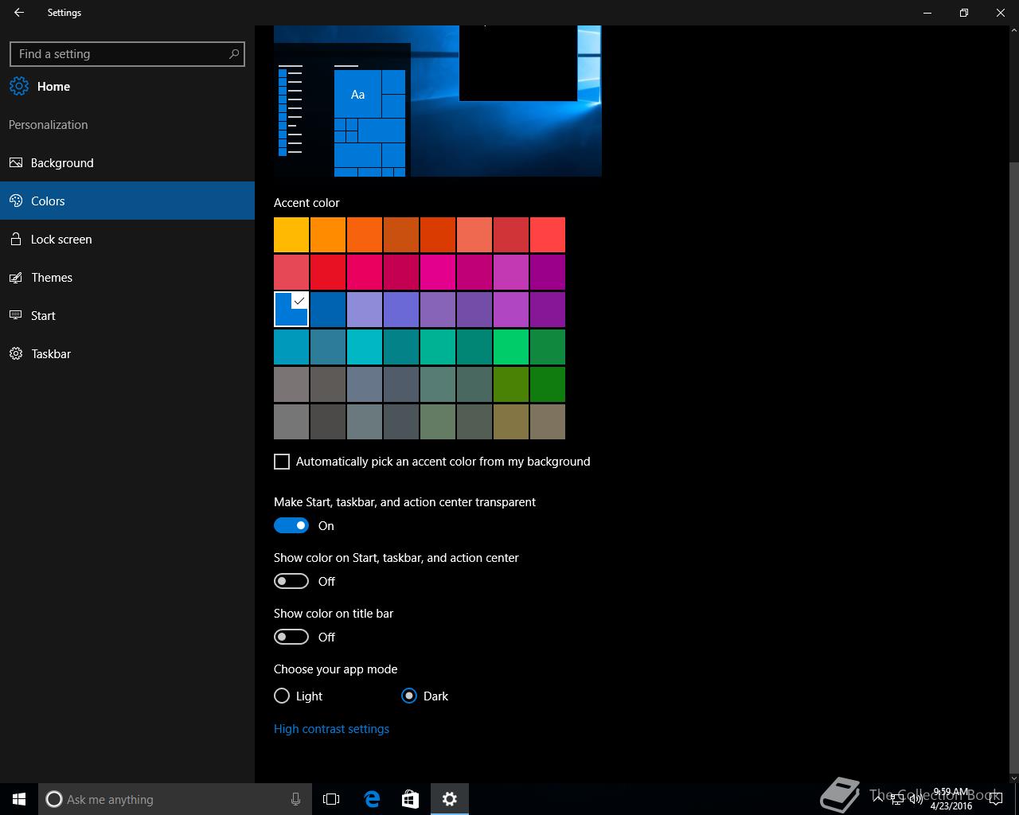Open High contrast settings link

(x=331, y=729)
